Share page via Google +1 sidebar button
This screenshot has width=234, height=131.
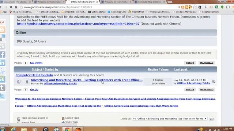coord(3,23)
